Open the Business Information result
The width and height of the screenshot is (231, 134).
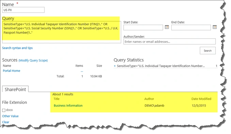coord(68,106)
